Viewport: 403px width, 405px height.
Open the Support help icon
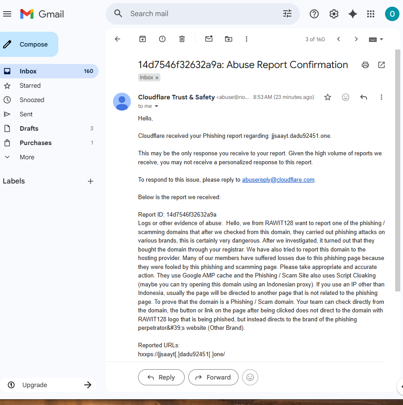click(x=314, y=14)
